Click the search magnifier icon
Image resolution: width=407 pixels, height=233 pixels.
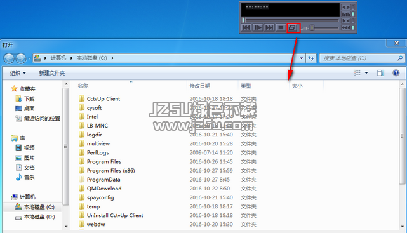click(x=400, y=58)
